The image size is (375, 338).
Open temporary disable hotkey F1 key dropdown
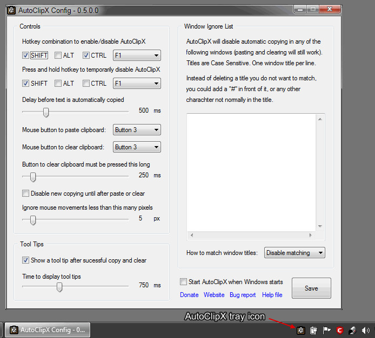(137, 83)
